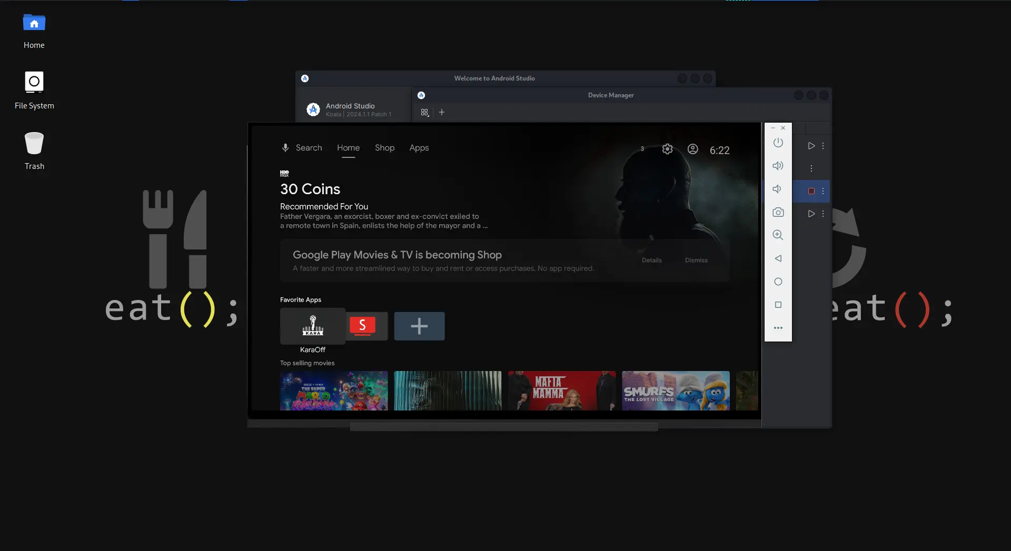Open the Android TV account profile icon
Image resolution: width=1011 pixels, height=551 pixels.
[693, 149]
